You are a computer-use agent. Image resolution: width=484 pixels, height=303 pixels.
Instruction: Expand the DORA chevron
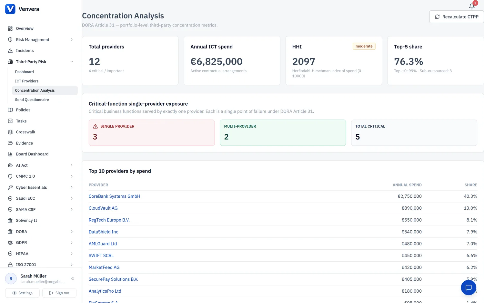(72, 232)
